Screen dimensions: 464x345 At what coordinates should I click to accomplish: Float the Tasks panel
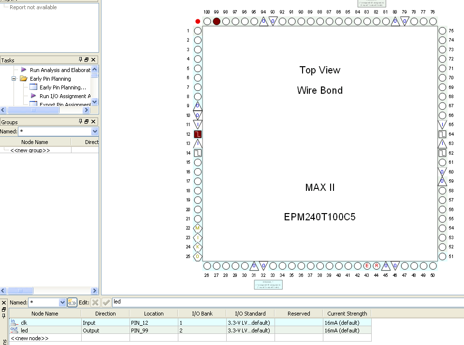tap(87, 60)
